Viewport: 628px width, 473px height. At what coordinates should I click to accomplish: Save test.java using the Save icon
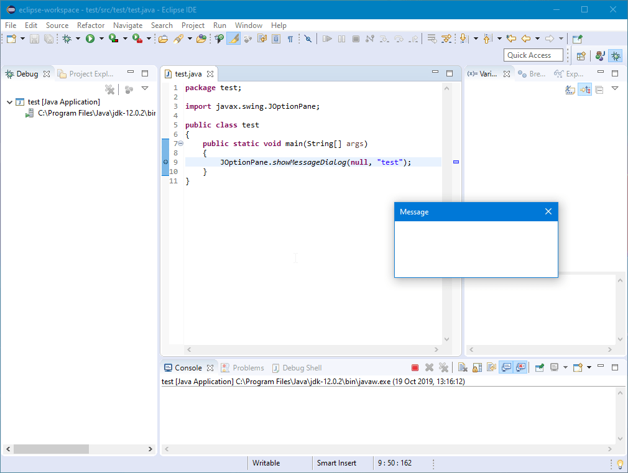(33, 39)
